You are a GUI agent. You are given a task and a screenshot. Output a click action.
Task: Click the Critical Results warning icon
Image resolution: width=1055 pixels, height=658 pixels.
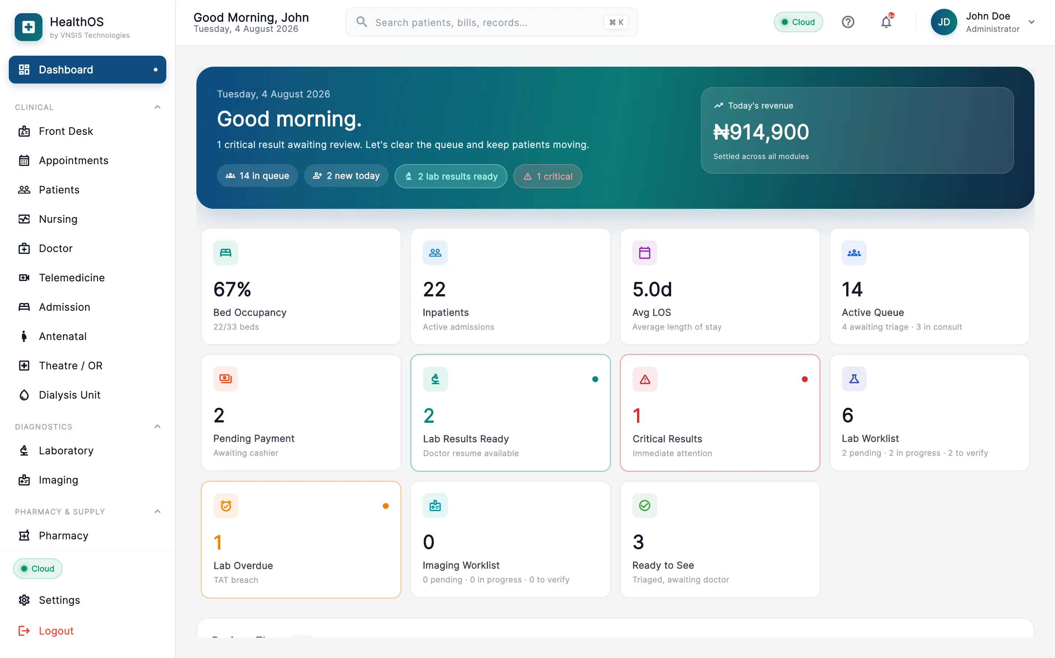click(x=645, y=379)
